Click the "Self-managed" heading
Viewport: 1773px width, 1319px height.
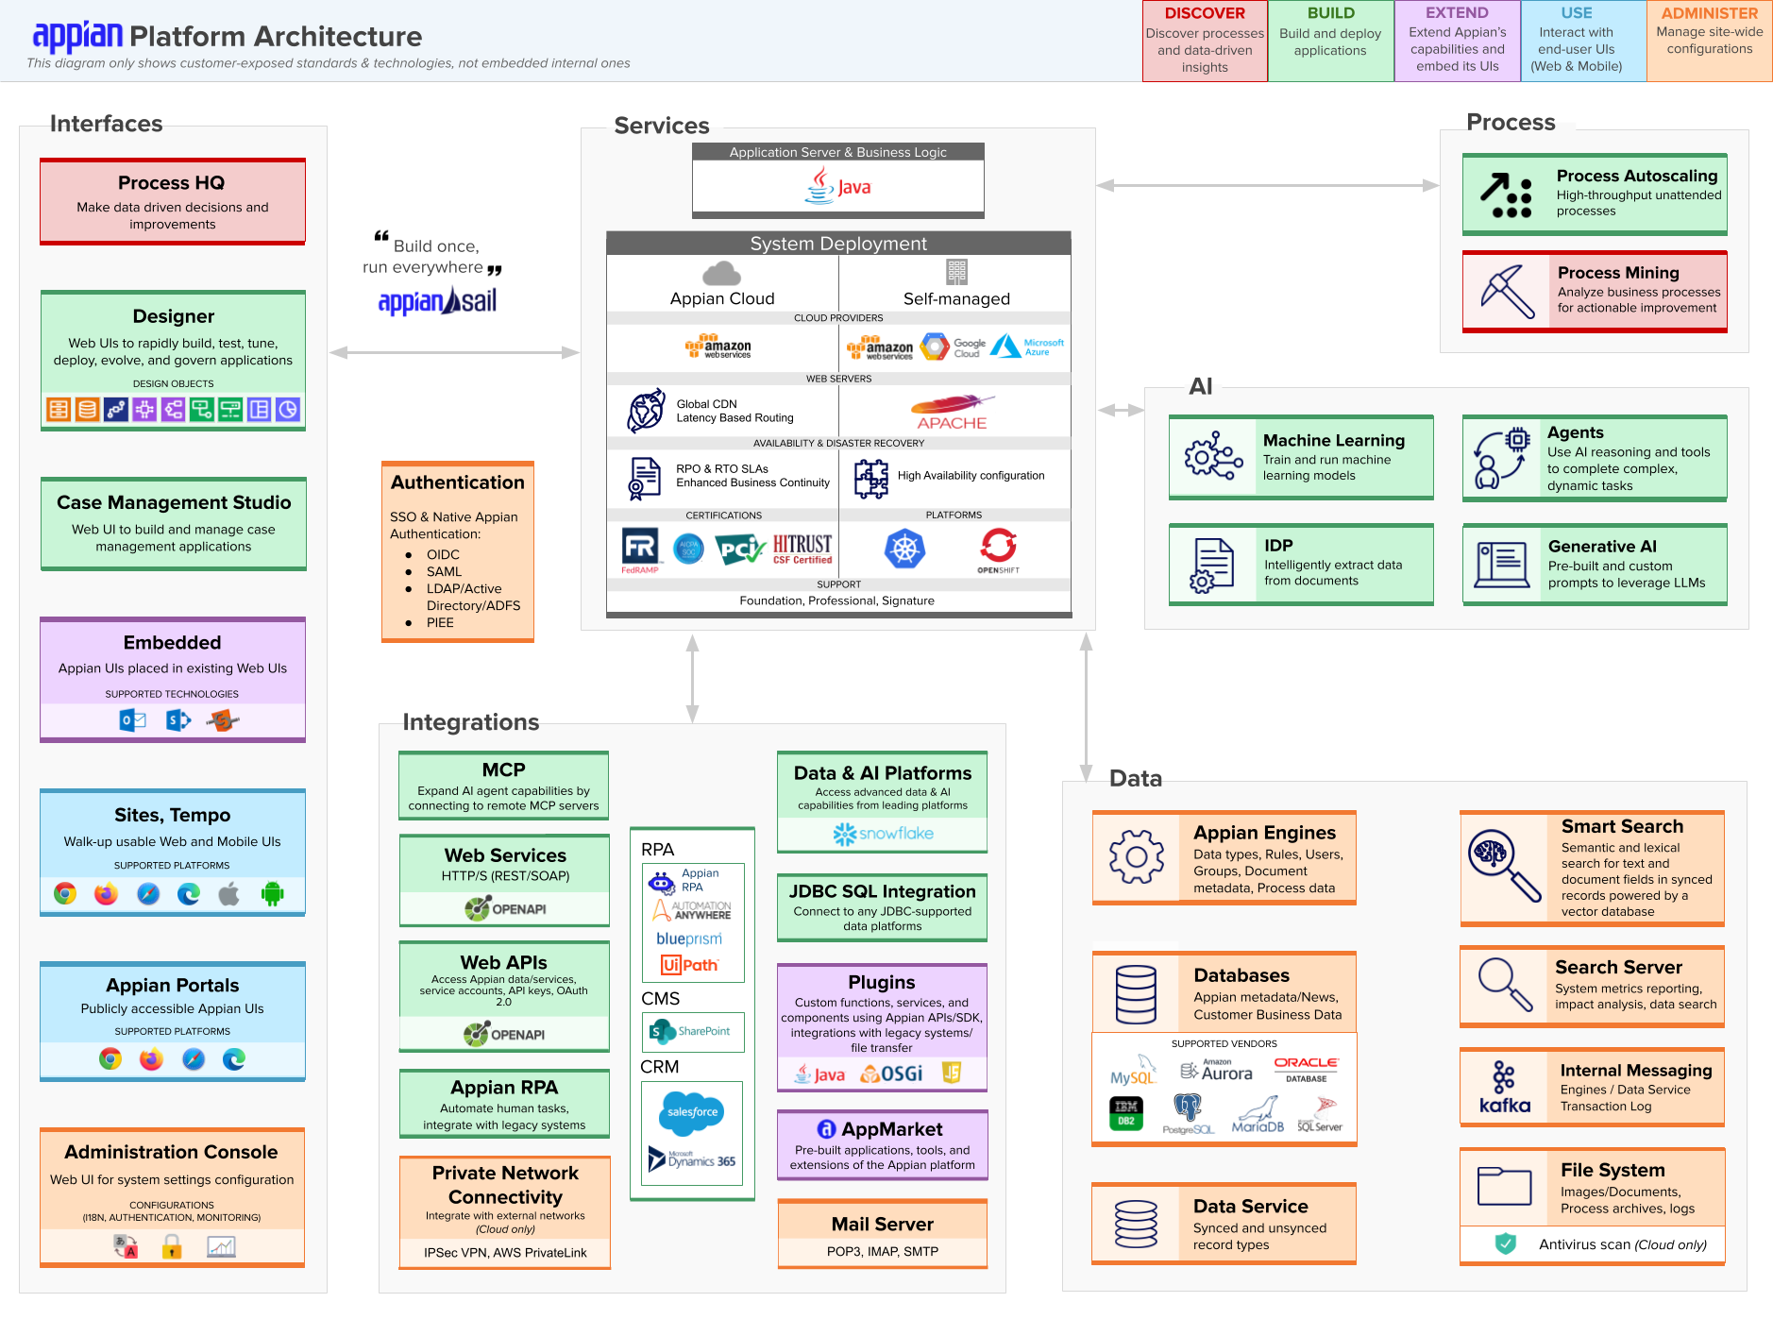pos(956,298)
